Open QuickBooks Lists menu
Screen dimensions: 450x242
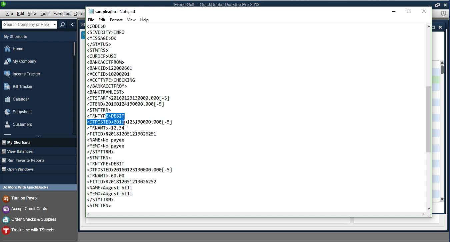tap(45, 14)
